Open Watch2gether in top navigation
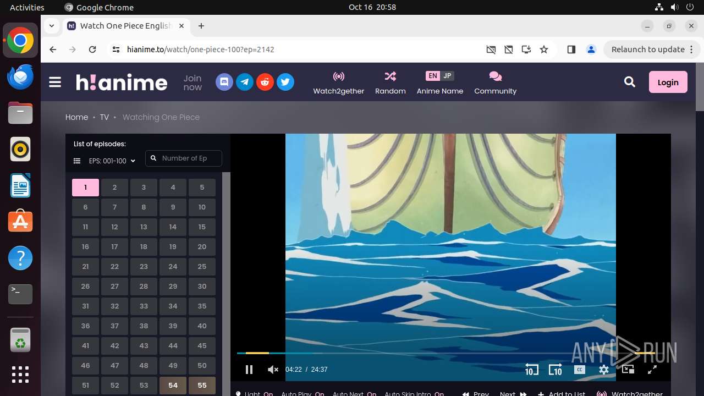 [339, 83]
